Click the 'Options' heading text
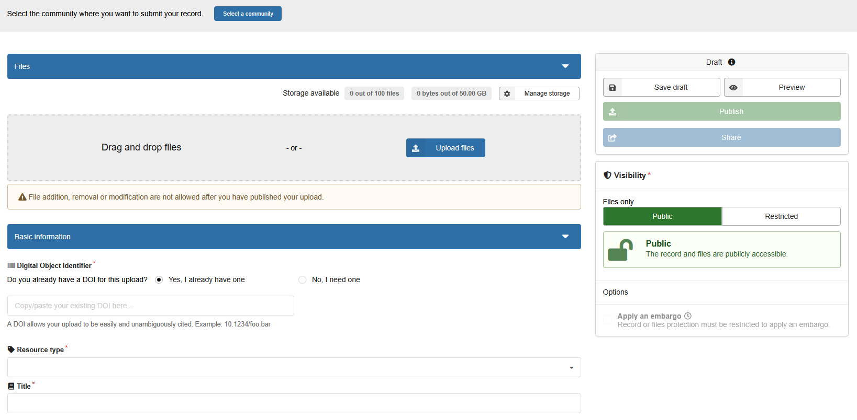Screen dimensions: 857x420 point(615,292)
